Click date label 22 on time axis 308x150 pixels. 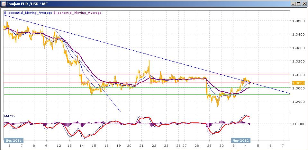tap(154, 146)
